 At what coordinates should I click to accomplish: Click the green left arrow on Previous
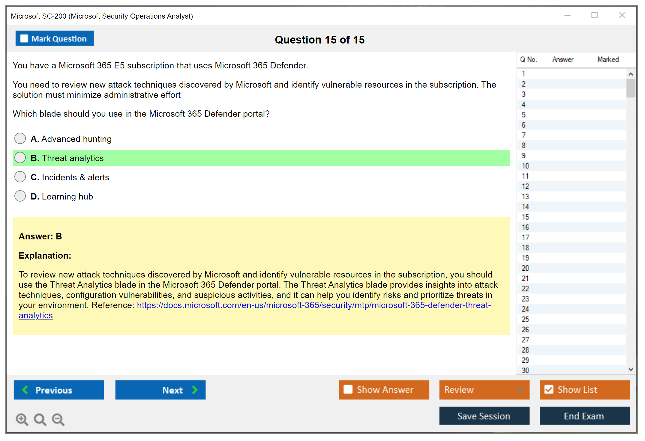click(25, 390)
